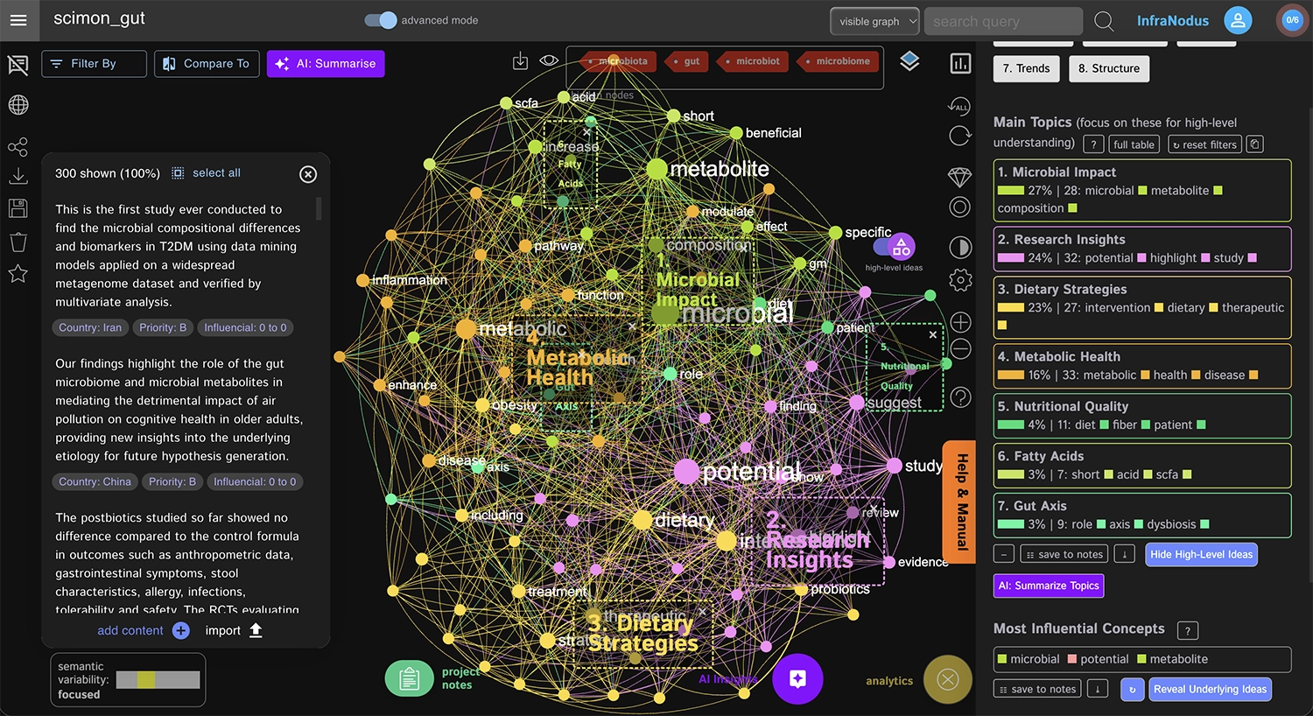Toggle the half-circle contrast icon
The height and width of the screenshot is (716, 1313).
960,248
